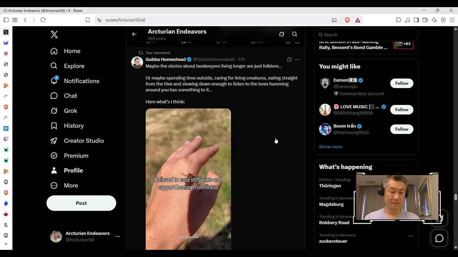Open Grok from the sidebar
The width and height of the screenshot is (458, 257).
click(64, 111)
